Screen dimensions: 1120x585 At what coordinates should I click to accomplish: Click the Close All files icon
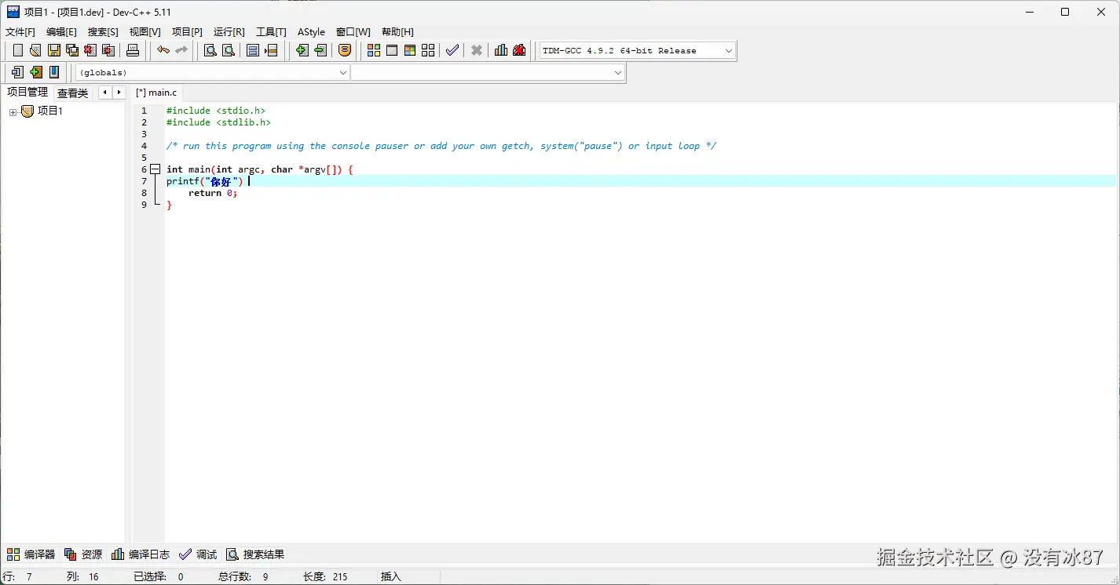(x=108, y=50)
